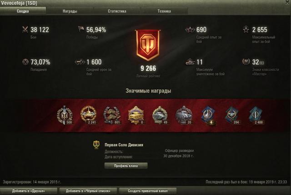Add player via Добавить в «Друзья»
The height and width of the screenshot is (195, 291).
tap(29, 191)
